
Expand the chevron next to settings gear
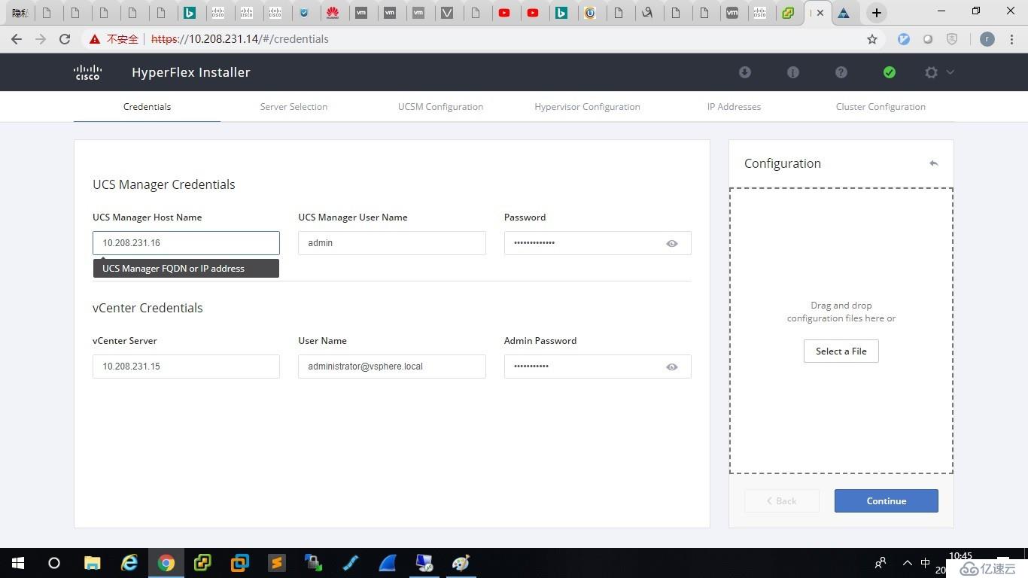(x=950, y=72)
